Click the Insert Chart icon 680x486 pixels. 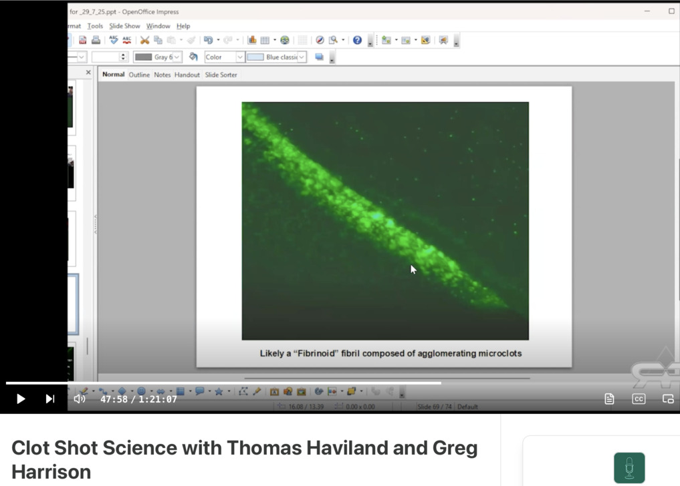[252, 41]
